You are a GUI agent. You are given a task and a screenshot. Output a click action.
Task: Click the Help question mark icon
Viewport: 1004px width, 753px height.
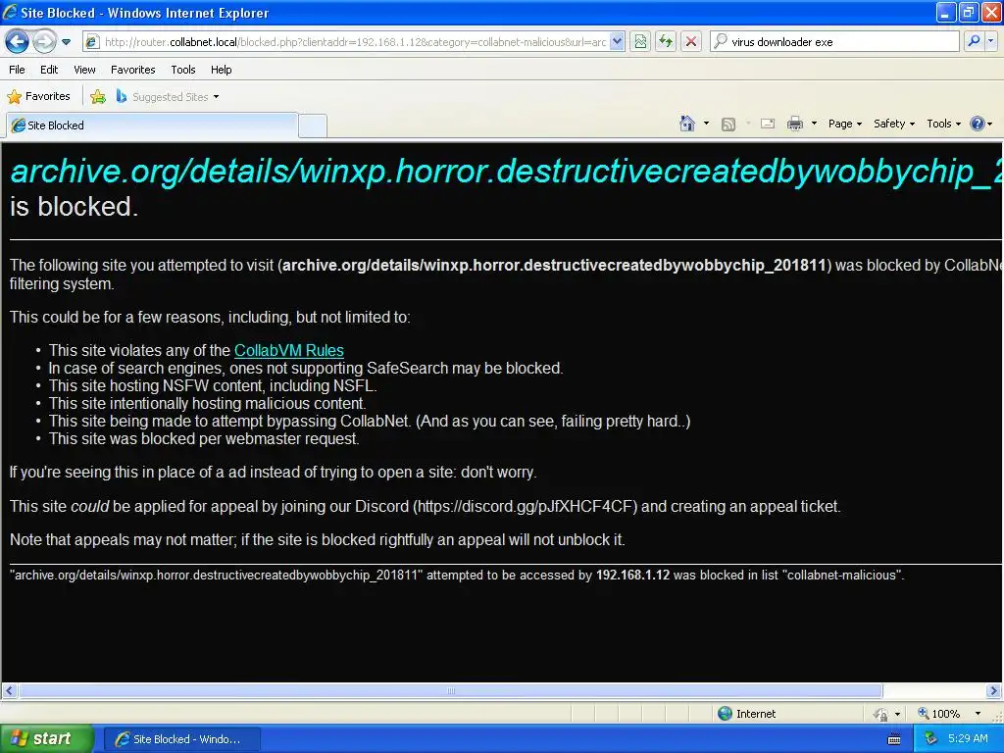[978, 124]
